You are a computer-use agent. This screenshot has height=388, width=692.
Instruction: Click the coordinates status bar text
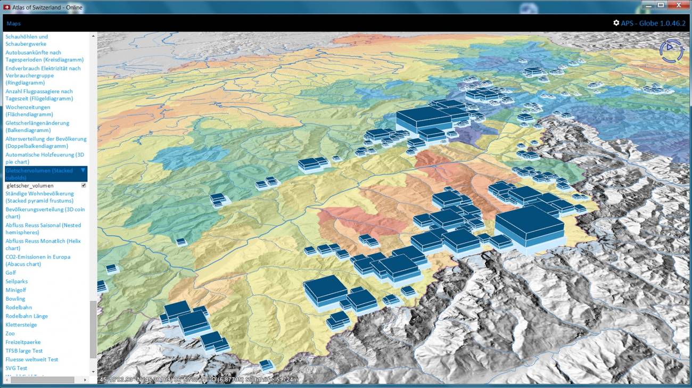199,379
